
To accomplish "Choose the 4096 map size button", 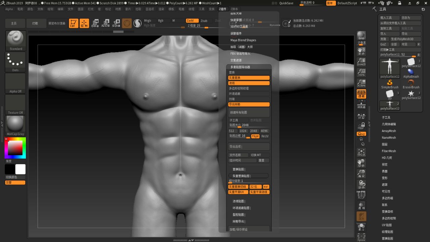I will [x=264, y=131].
